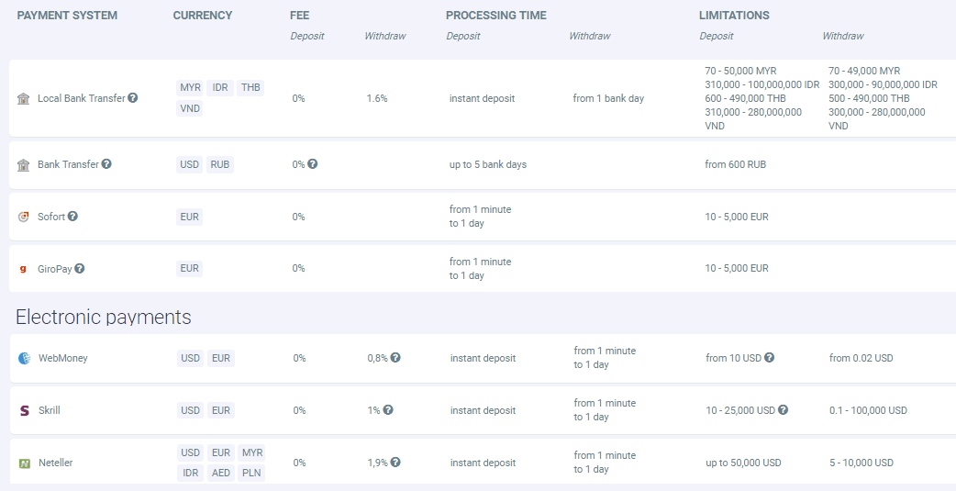Click the help icon after WebMoney from 10 USD
The height and width of the screenshot is (491, 956).
[x=770, y=357]
